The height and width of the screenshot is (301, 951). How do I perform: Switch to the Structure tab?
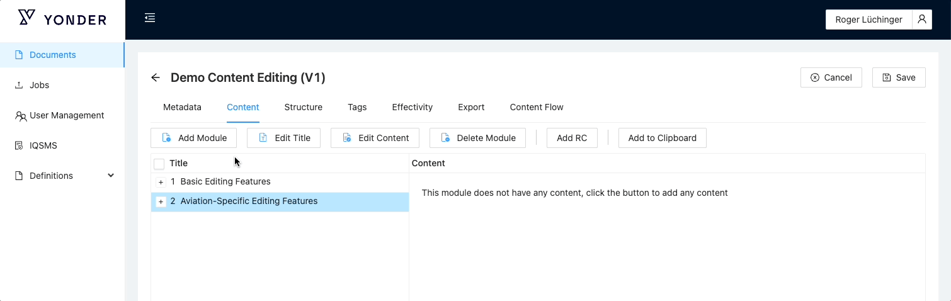pos(303,107)
